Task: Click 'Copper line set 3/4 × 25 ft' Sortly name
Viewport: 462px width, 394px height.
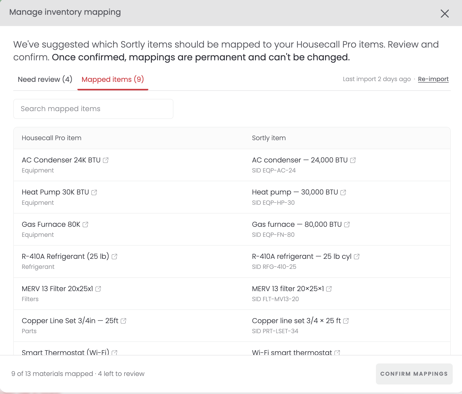Action: tap(297, 321)
